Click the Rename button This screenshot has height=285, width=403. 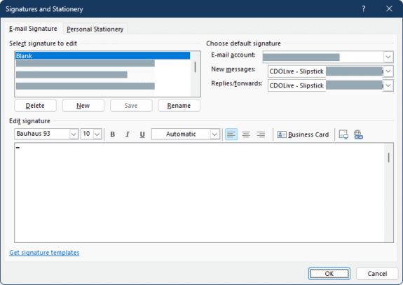pos(179,106)
